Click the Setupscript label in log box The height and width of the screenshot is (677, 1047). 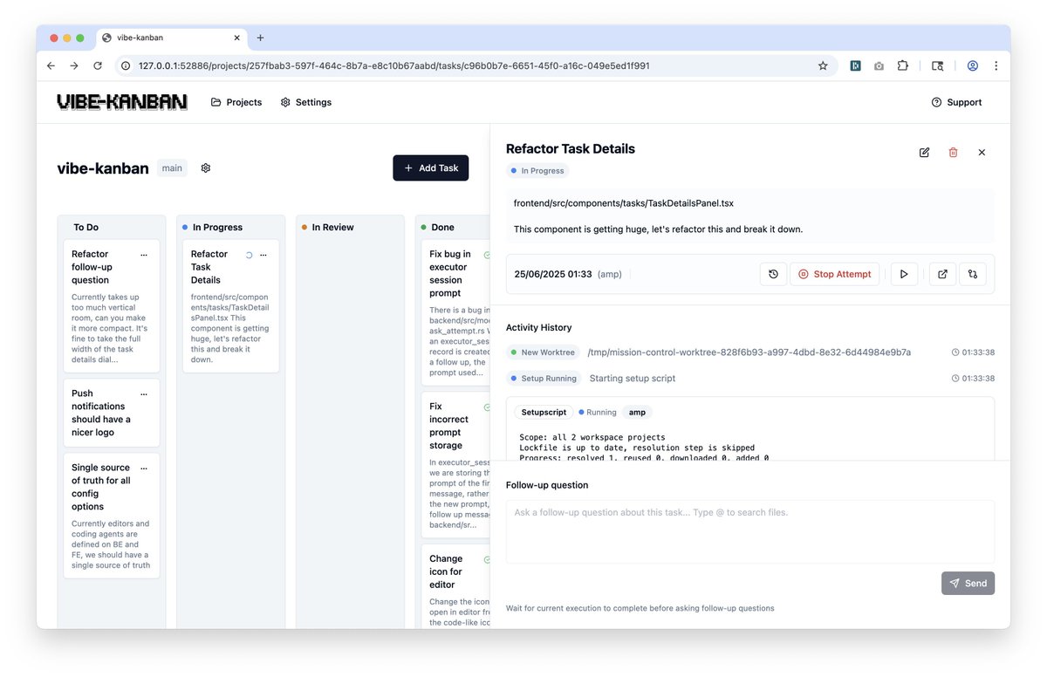click(x=544, y=412)
